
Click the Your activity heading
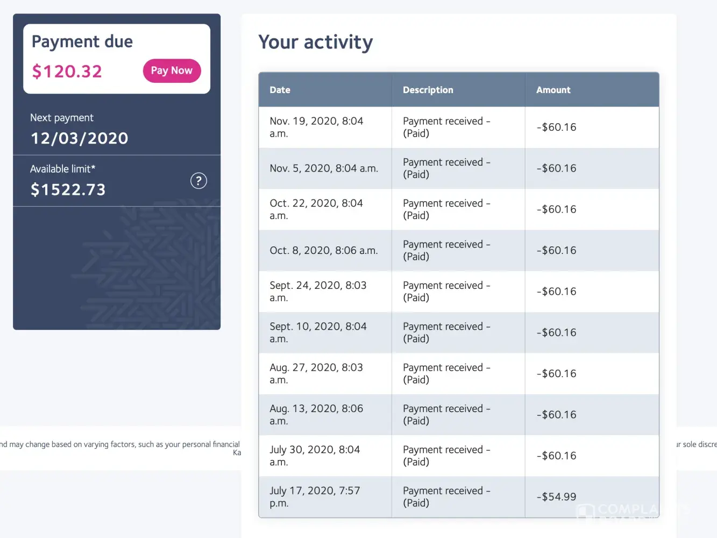tap(315, 42)
